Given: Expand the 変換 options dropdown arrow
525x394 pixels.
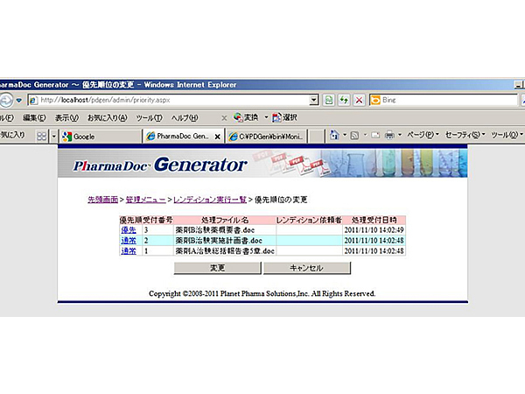Looking at the screenshot, I should (x=267, y=117).
